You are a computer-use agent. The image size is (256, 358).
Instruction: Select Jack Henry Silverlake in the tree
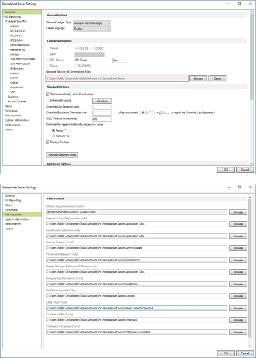(22, 59)
